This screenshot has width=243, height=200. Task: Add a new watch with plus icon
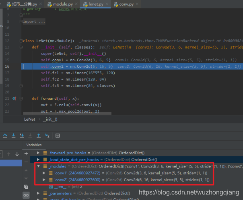tap(26, 154)
